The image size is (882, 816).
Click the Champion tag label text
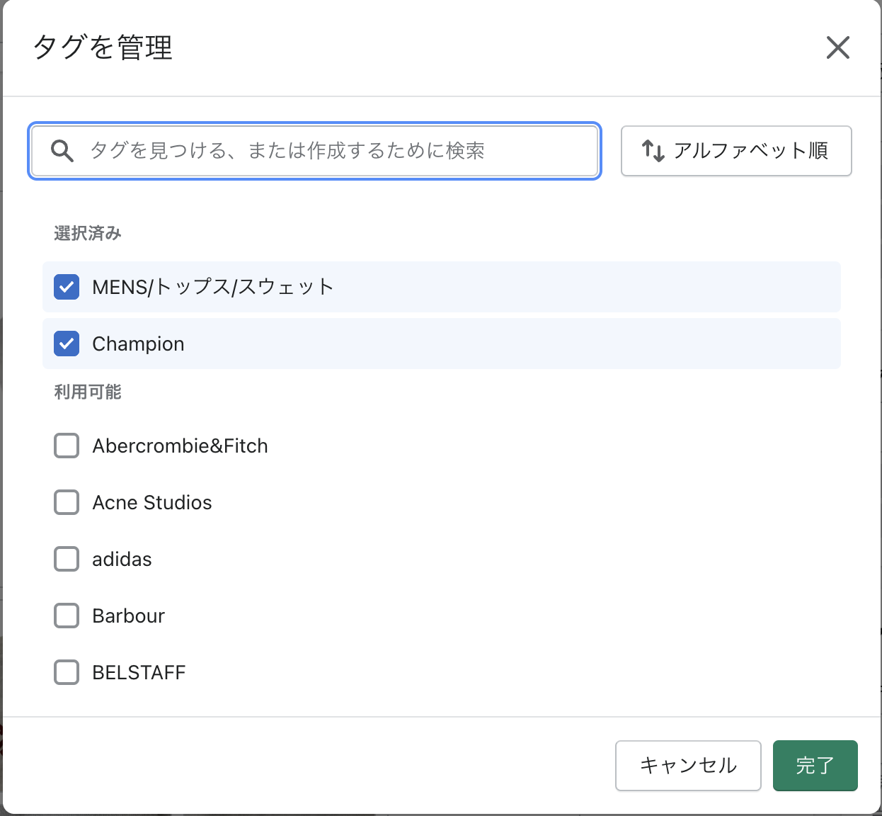pos(138,344)
